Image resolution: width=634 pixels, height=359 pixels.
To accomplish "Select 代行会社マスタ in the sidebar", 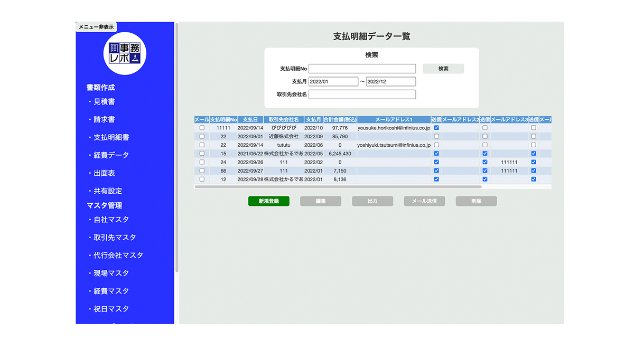I will coord(118,256).
